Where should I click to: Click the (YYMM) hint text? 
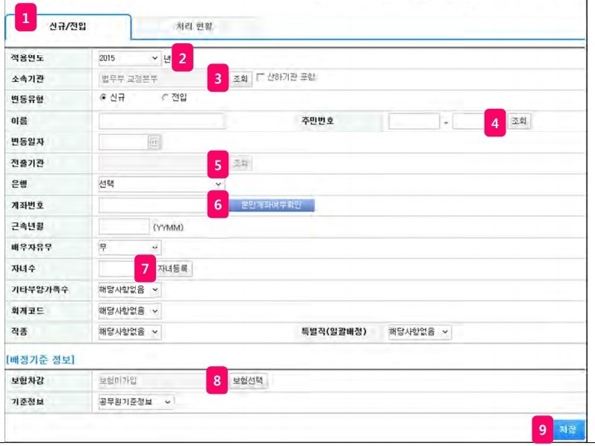(x=168, y=227)
